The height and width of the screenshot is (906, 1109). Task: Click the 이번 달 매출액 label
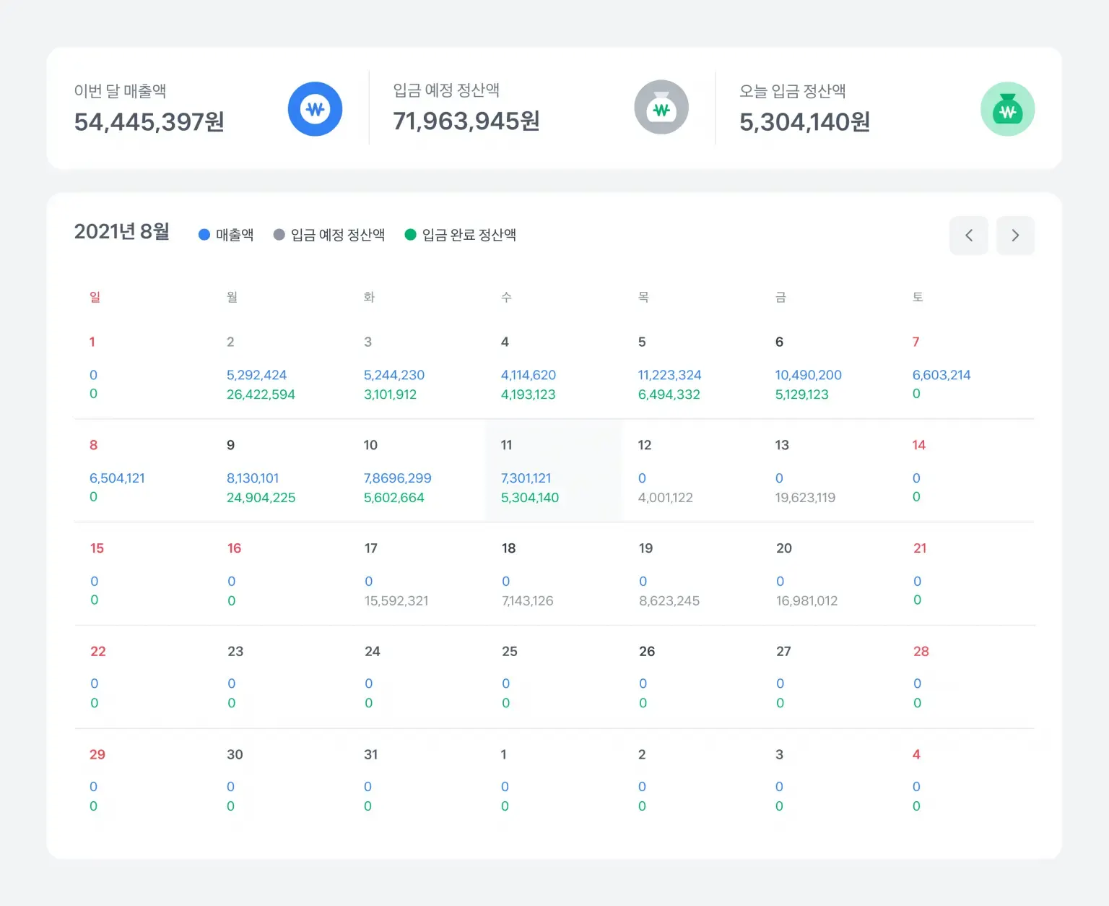pos(121,91)
